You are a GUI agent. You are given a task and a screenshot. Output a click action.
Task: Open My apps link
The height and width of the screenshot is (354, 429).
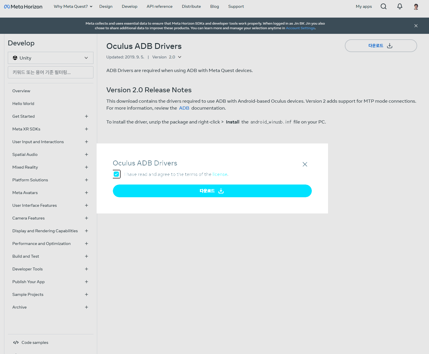(364, 6)
